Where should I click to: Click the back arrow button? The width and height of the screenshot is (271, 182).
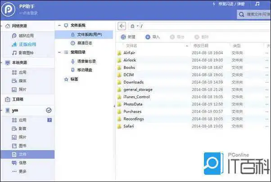point(122,26)
